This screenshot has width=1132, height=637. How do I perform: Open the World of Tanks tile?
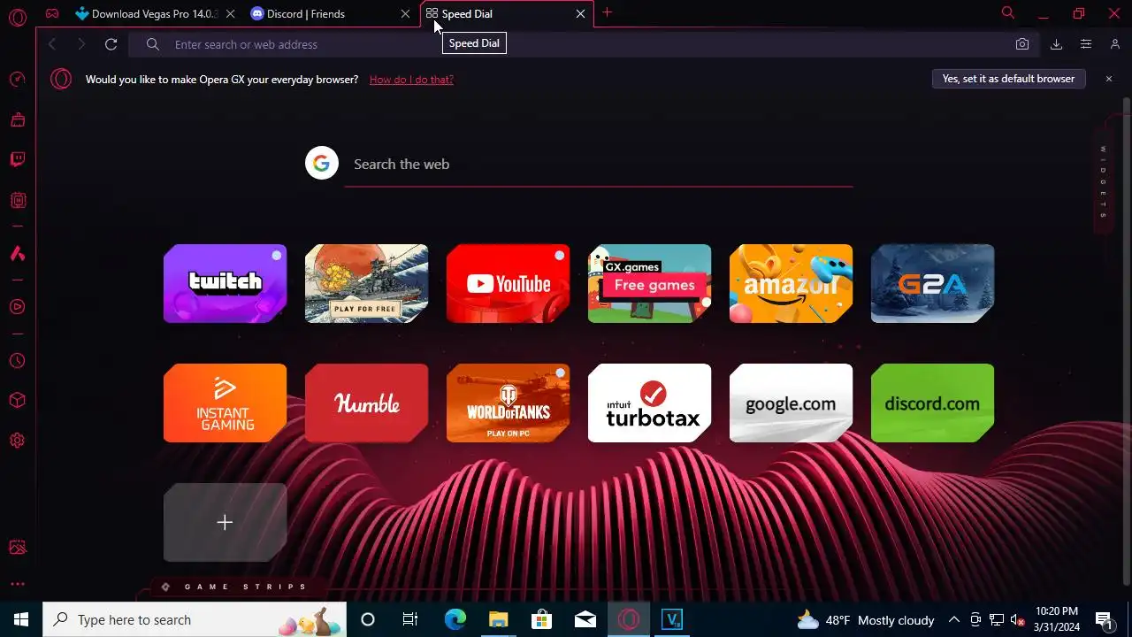click(508, 403)
